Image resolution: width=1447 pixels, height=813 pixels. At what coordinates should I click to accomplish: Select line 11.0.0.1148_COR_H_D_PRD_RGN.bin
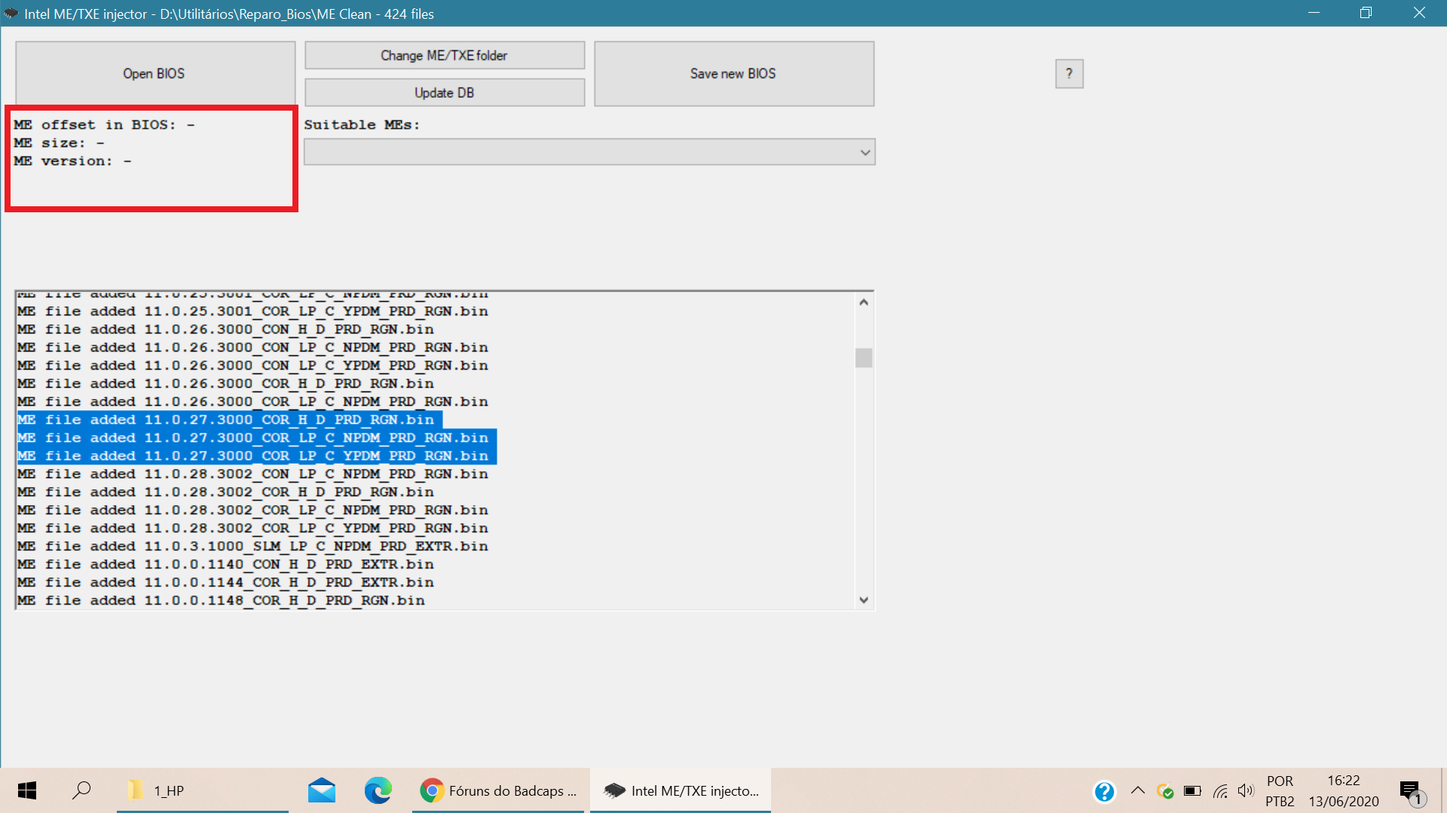221,601
